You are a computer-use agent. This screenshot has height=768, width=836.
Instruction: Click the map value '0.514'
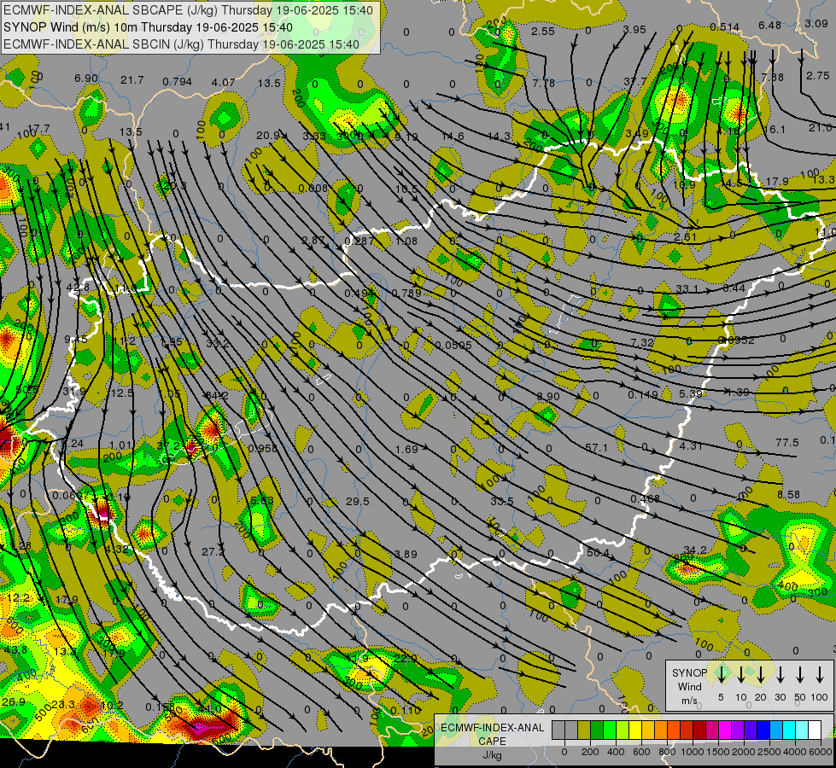pos(725,27)
